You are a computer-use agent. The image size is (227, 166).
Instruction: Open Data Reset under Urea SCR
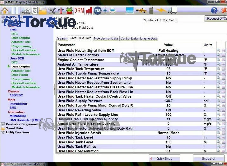click(x=20, y=75)
